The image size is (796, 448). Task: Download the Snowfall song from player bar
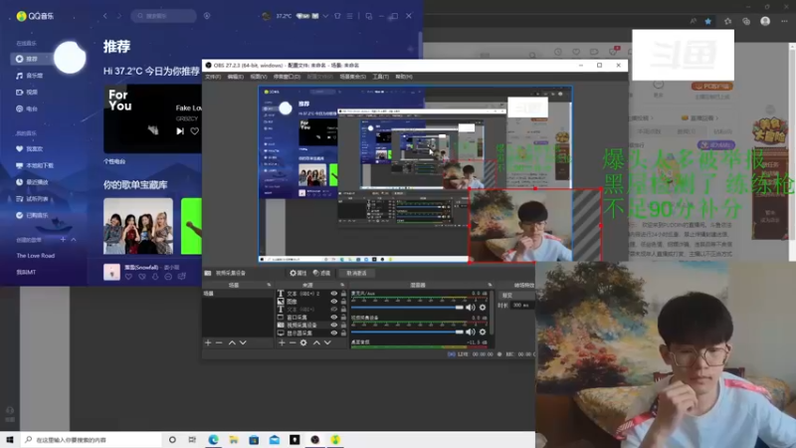pyautogui.click(x=155, y=277)
